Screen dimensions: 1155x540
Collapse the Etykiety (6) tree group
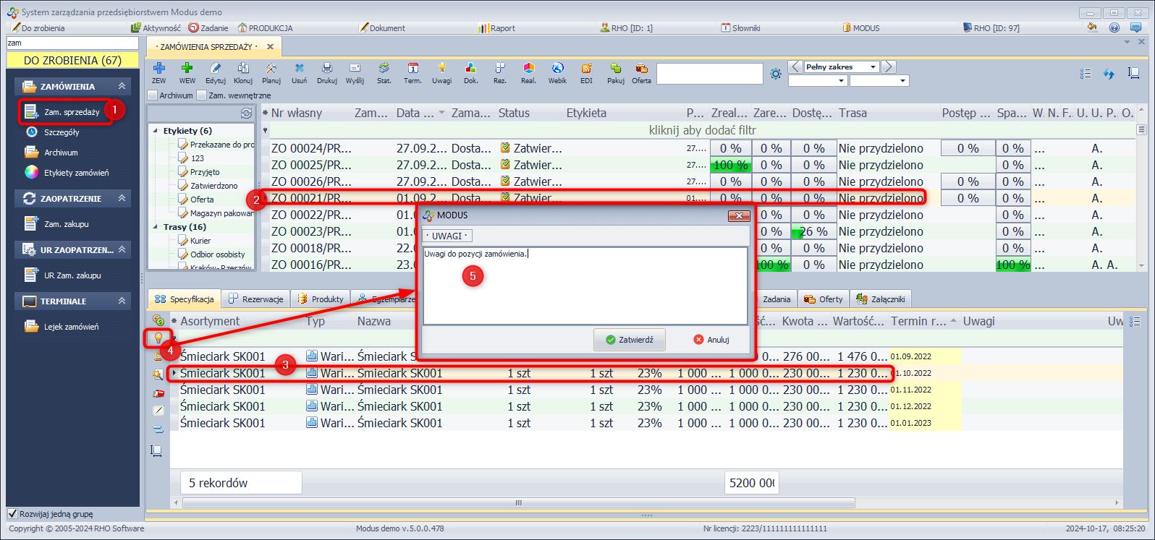coord(156,131)
